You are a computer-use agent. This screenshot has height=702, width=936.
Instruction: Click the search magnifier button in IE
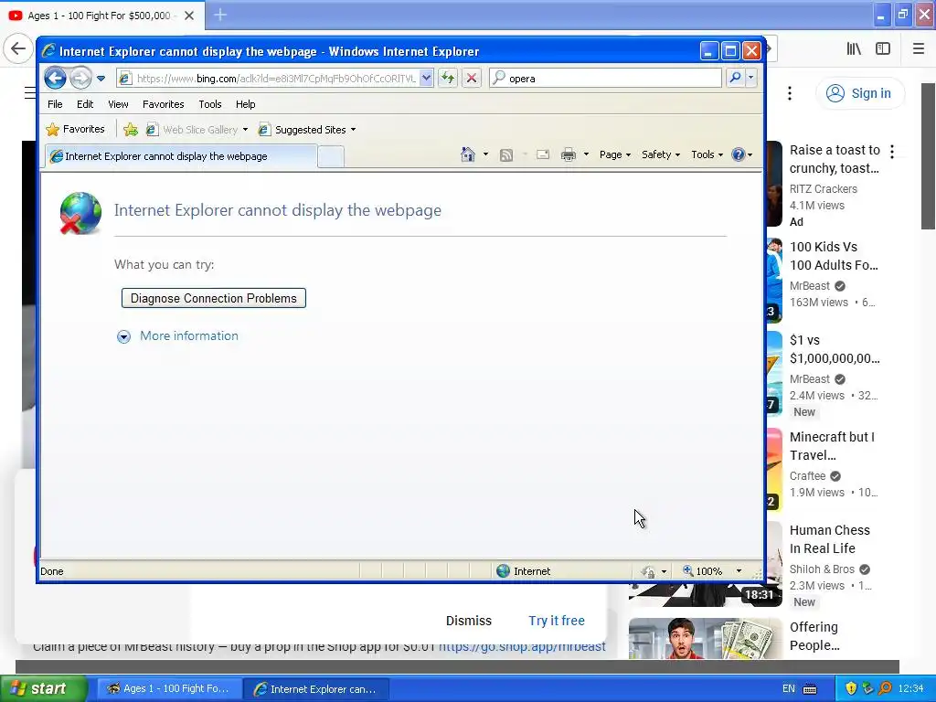(x=736, y=78)
